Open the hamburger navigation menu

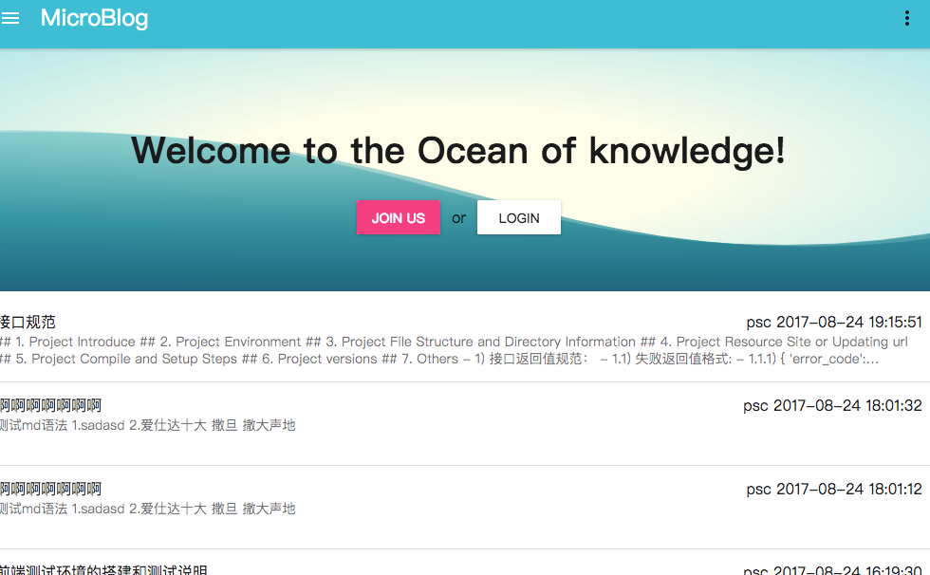point(10,19)
